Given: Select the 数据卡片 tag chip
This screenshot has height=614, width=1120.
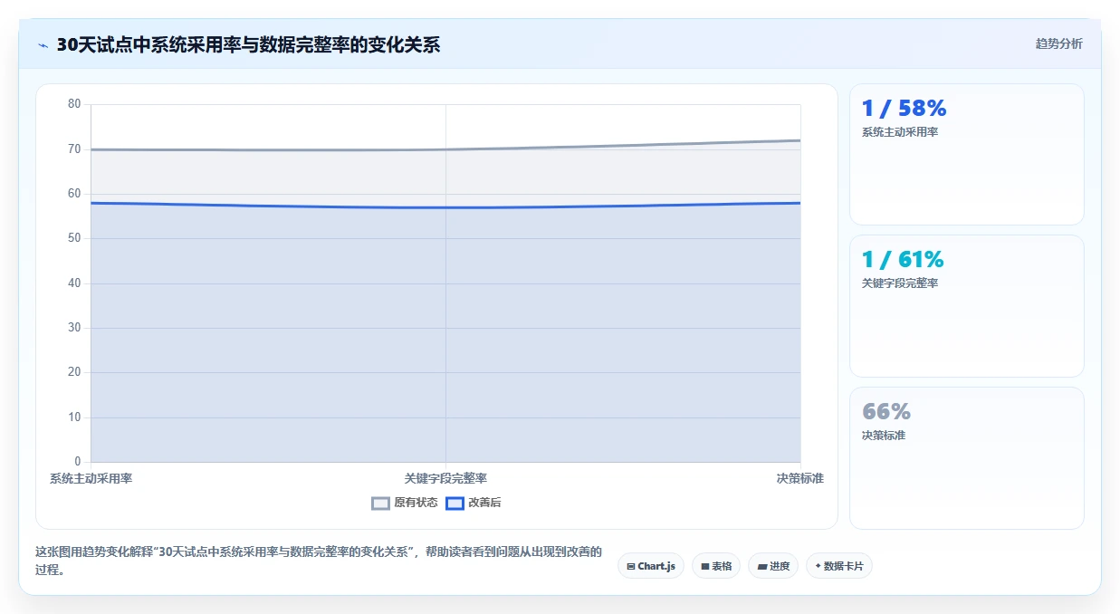Looking at the screenshot, I should (839, 566).
